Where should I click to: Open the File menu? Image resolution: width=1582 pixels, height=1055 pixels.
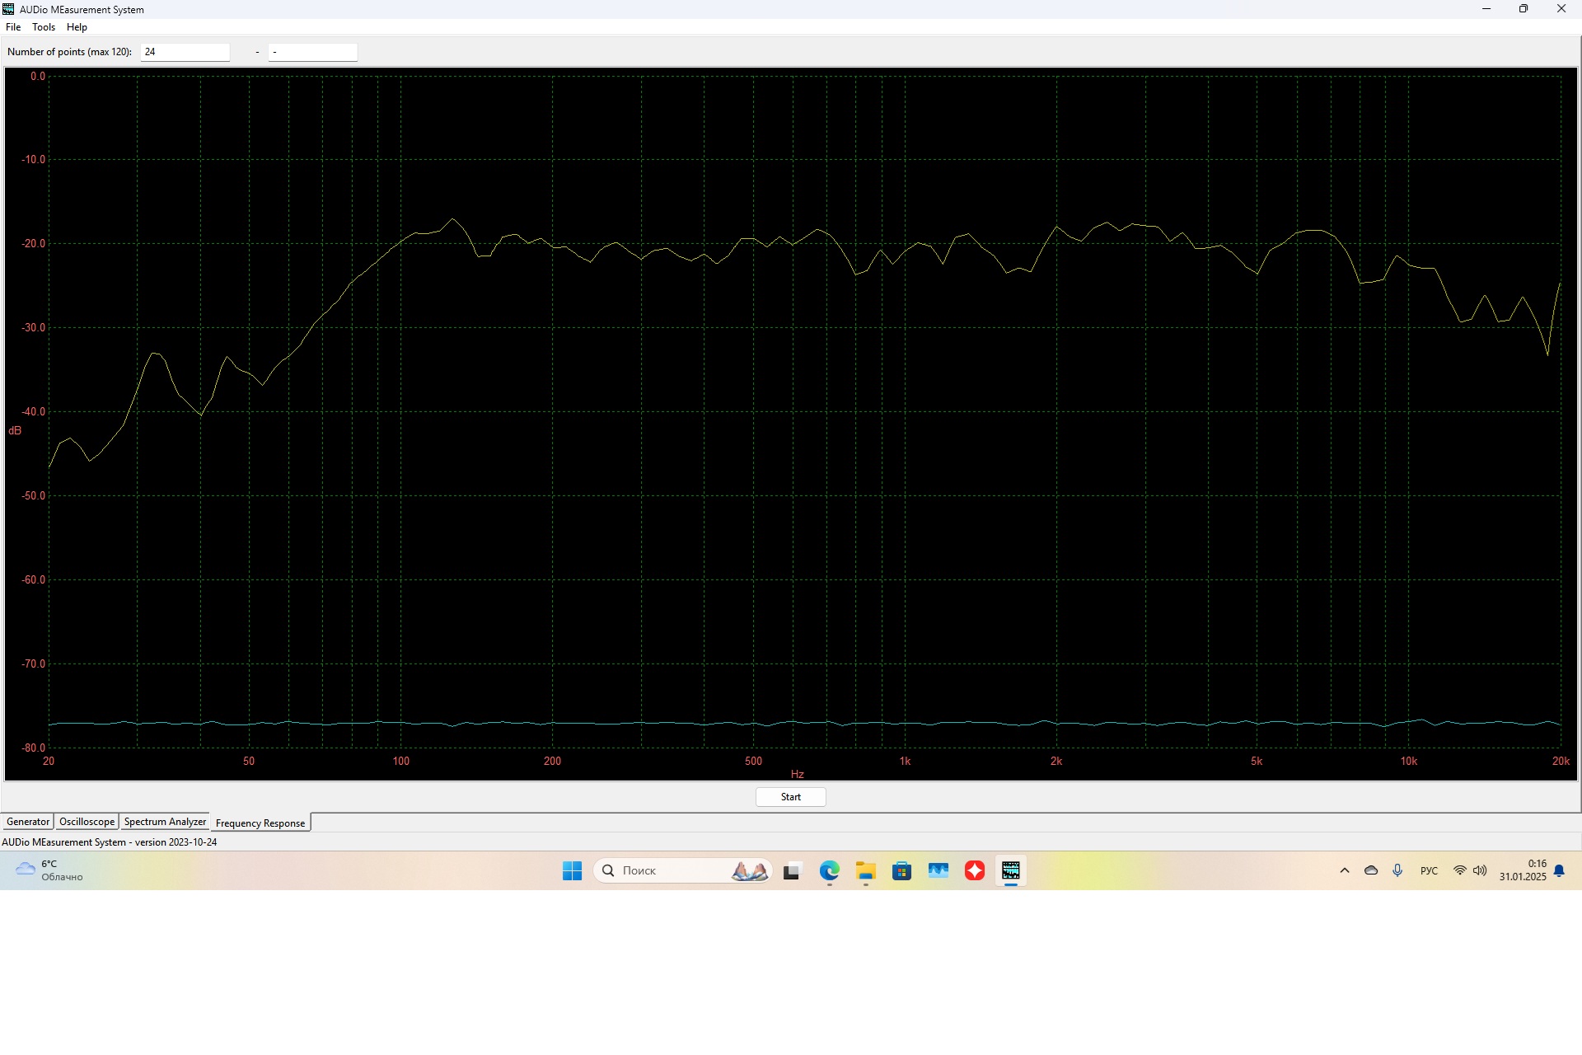click(13, 27)
